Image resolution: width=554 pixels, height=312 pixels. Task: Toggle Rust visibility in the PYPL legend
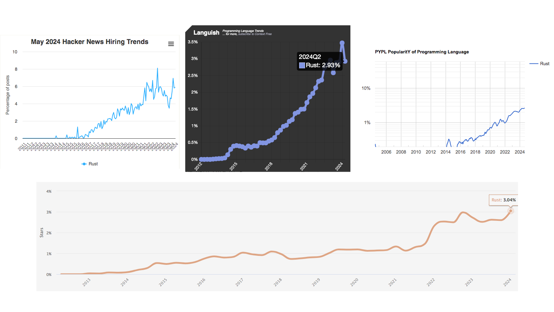click(545, 63)
